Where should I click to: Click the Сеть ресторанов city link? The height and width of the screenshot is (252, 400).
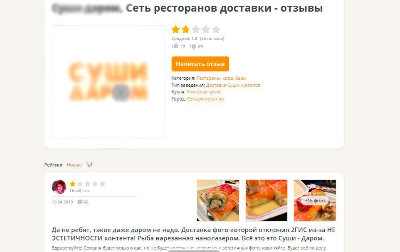[205, 99]
